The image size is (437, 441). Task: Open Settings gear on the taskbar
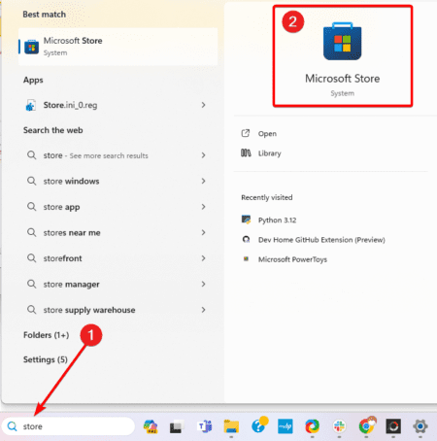(x=420, y=426)
